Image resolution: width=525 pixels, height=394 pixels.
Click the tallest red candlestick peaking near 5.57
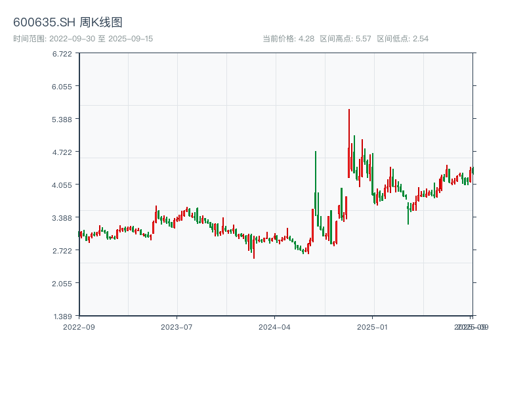pos(349,143)
